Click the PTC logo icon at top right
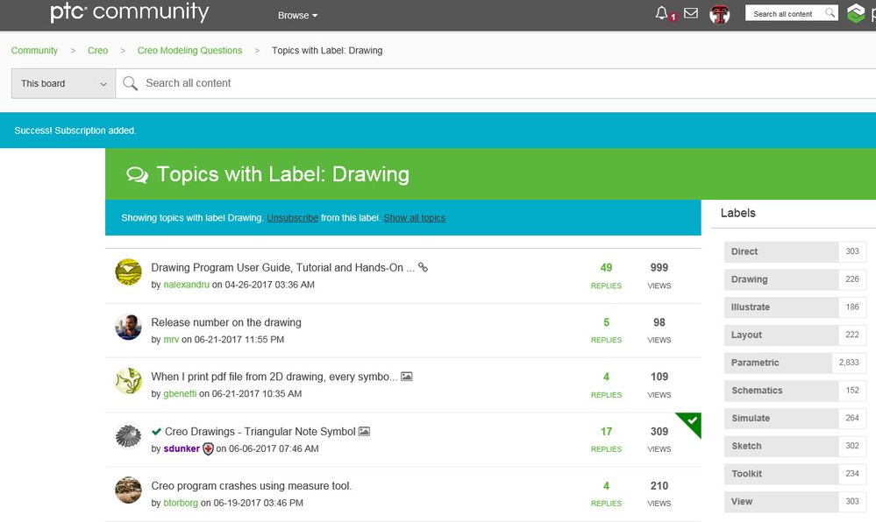 point(855,13)
